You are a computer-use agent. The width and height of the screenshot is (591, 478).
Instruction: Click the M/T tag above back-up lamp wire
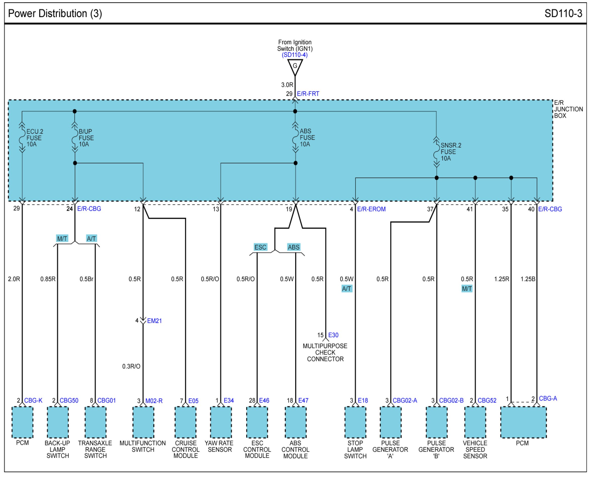tap(62, 238)
